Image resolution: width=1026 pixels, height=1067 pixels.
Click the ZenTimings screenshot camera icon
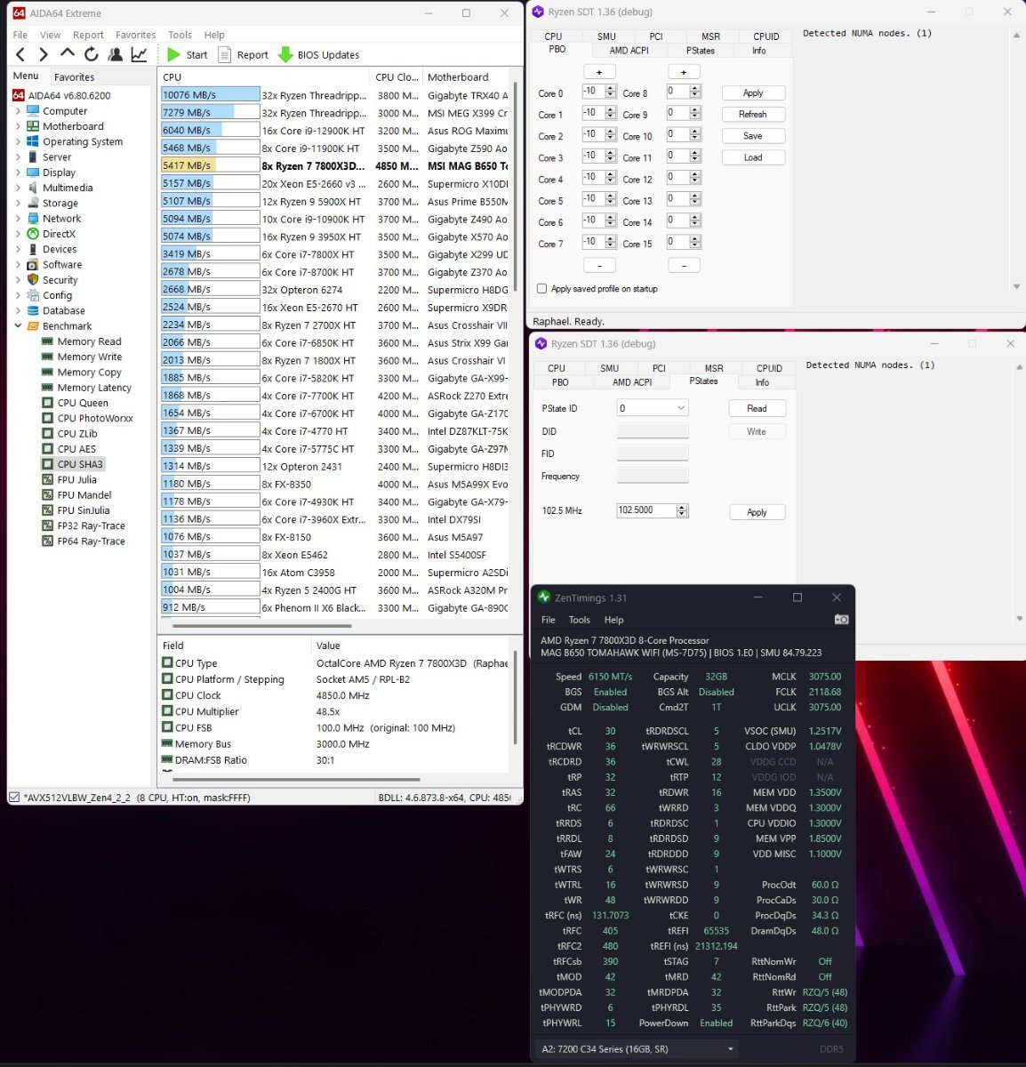841,620
